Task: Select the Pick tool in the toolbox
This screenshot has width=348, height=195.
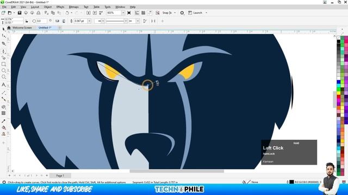Action: [4, 29]
